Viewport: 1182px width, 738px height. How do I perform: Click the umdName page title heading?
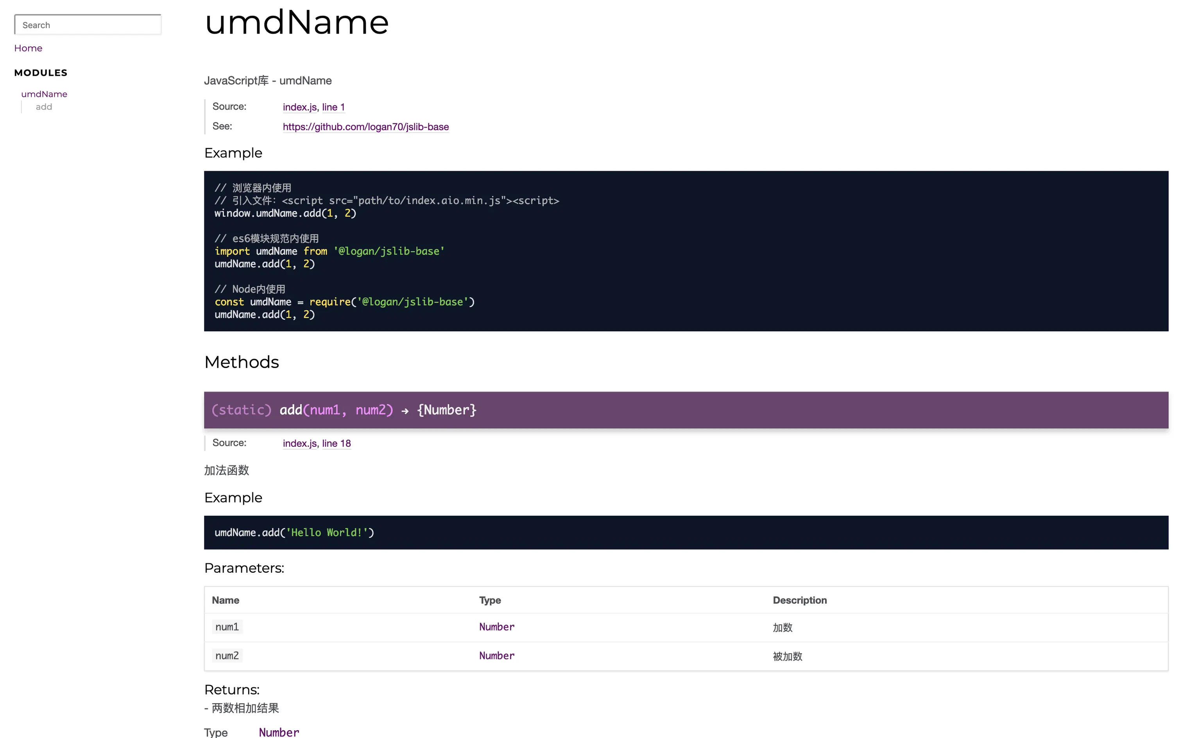click(x=296, y=22)
